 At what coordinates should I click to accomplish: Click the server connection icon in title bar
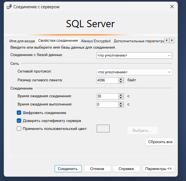click(x=9, y=7)
